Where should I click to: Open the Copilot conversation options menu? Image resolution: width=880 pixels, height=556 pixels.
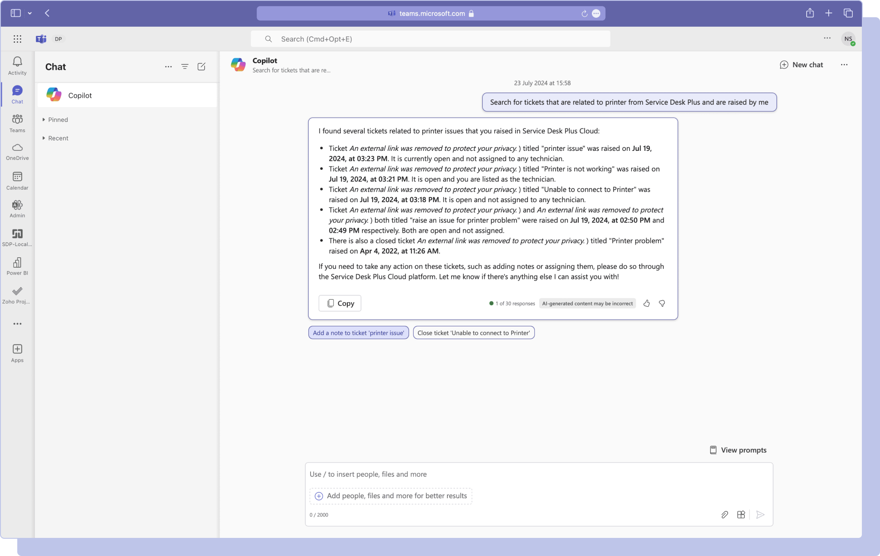coord(844,65)
